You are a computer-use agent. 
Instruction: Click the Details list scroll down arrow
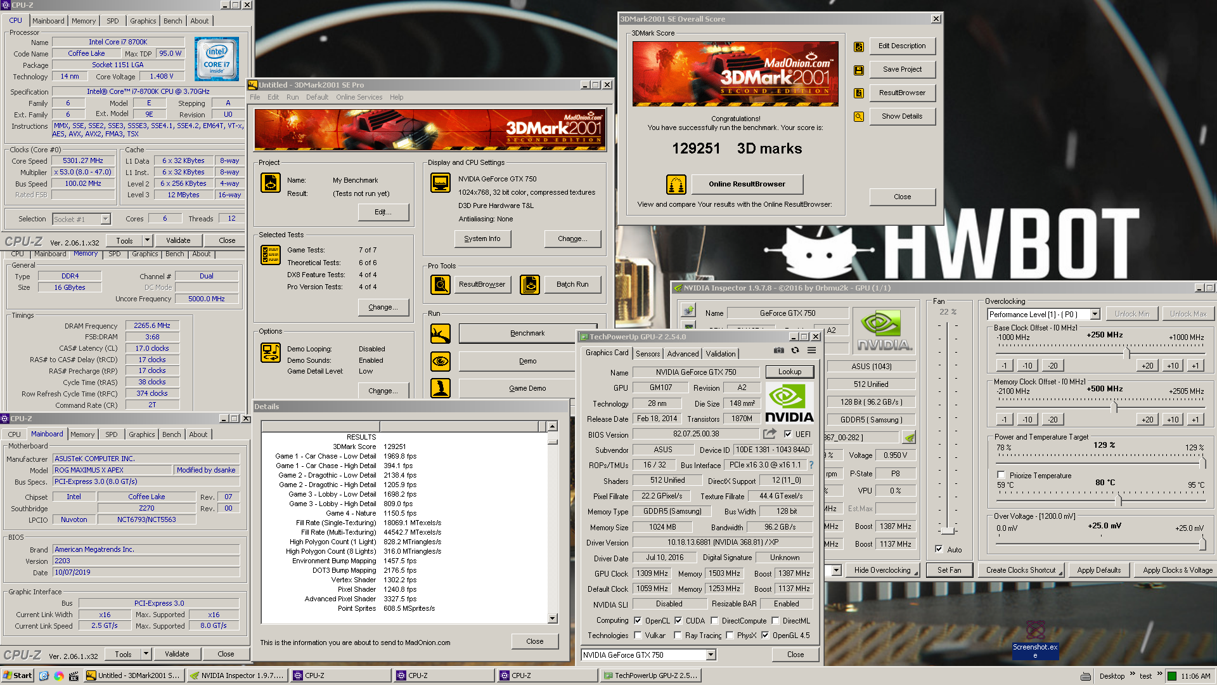coord(552,618)
